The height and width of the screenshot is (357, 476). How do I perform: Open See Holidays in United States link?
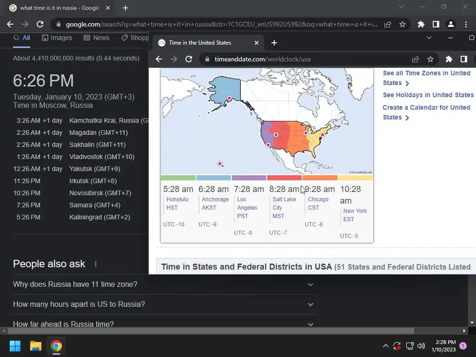428,95
